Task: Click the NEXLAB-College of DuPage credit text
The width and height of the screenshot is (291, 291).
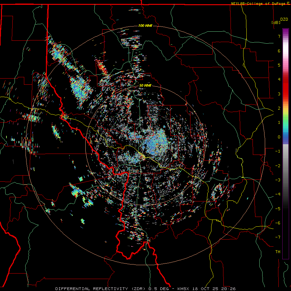Action: point(258,4)
